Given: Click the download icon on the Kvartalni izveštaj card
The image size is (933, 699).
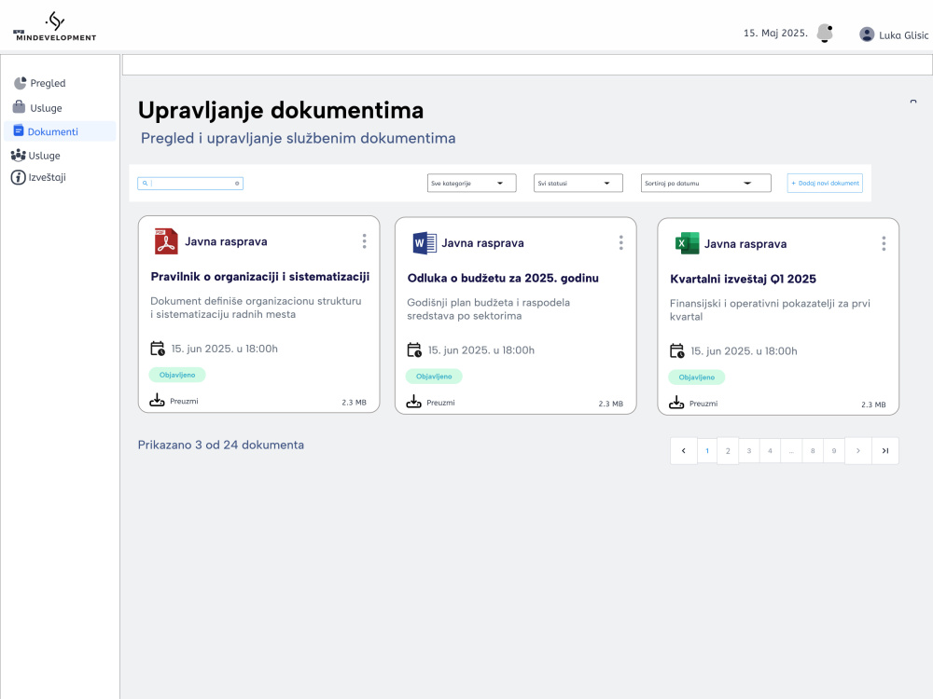Looking at the screenshot, I should (676, 403).
